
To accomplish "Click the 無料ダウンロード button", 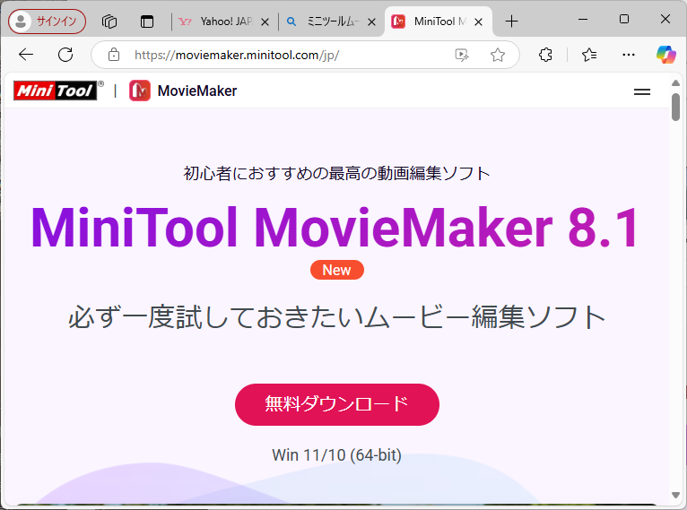I will tap(337, 404).
